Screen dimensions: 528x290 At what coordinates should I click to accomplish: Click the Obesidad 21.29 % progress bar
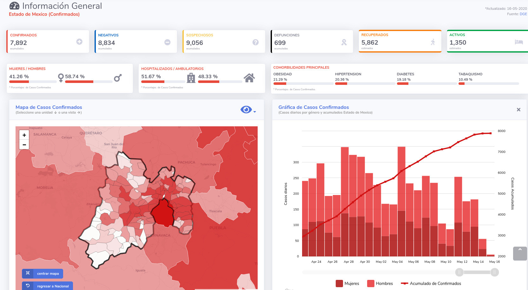click(x=303, y=84)
